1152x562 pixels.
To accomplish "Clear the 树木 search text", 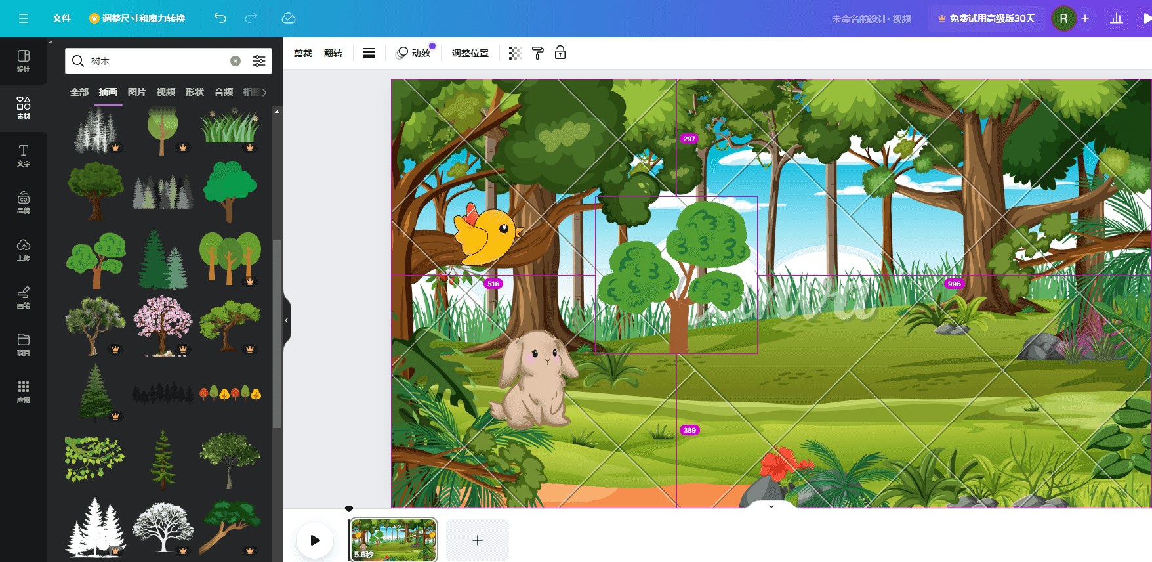I will (x=236, y=61).
